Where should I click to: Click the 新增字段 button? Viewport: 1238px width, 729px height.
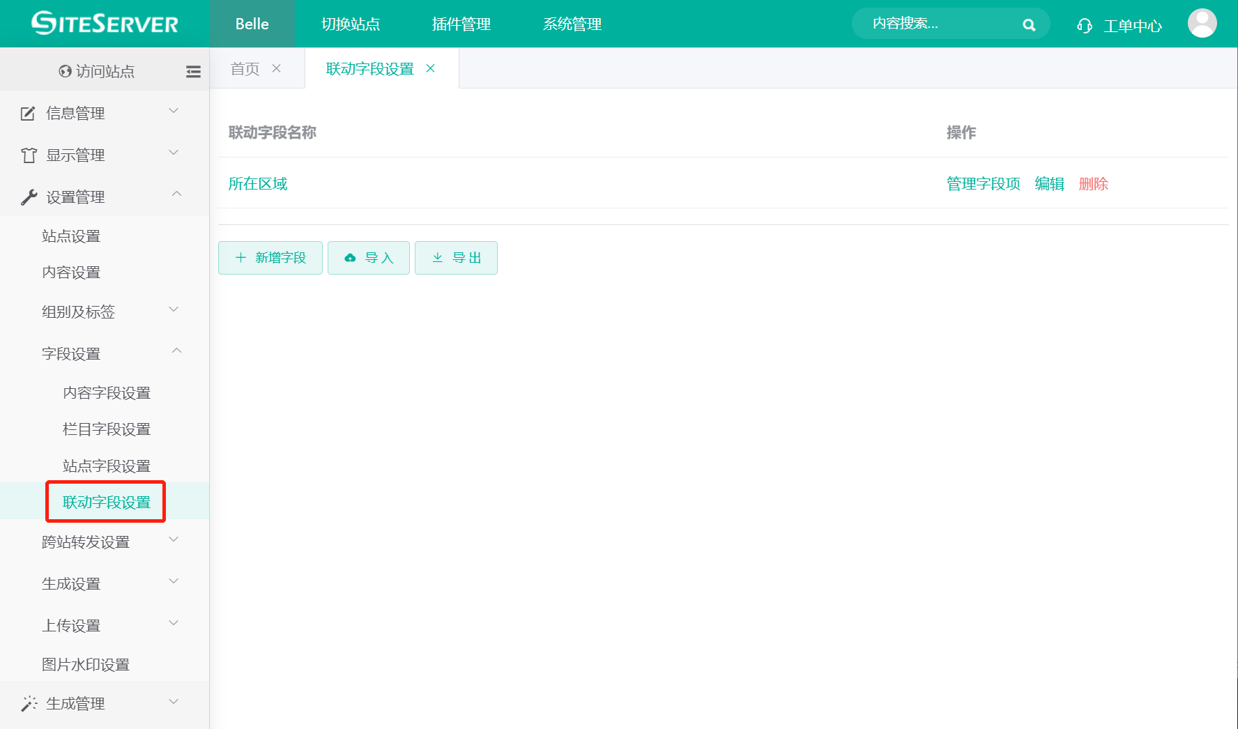coord(270,257)
